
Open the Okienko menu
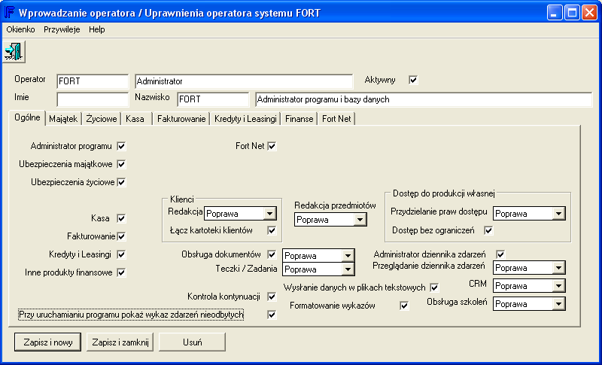tap(21, 29)
